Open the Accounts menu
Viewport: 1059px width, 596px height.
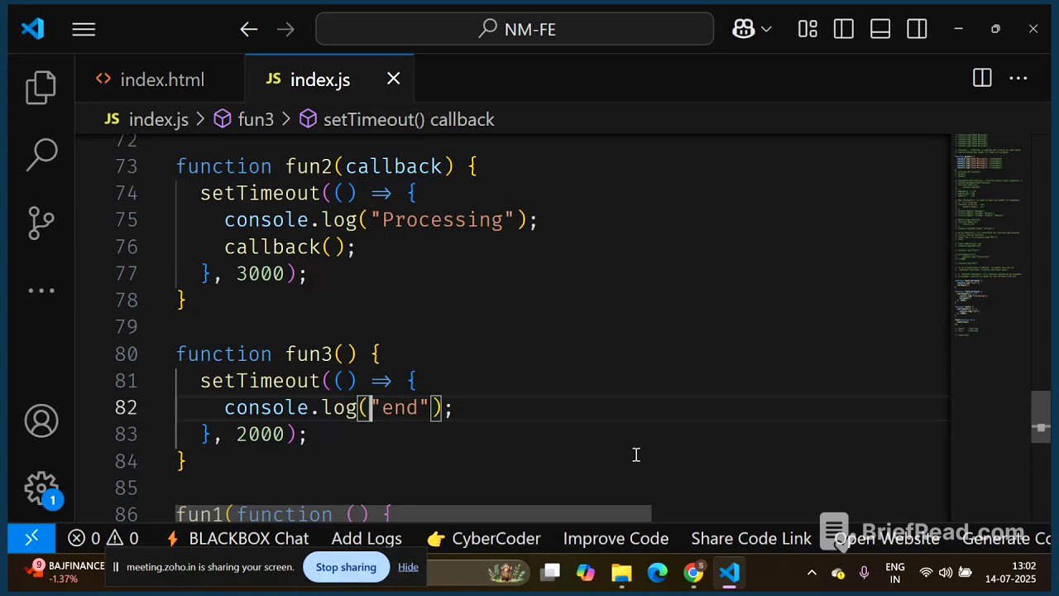tap(41, 421)
